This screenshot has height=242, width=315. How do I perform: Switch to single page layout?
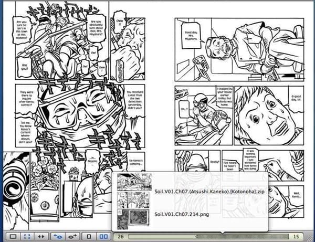tap(89, 236)
